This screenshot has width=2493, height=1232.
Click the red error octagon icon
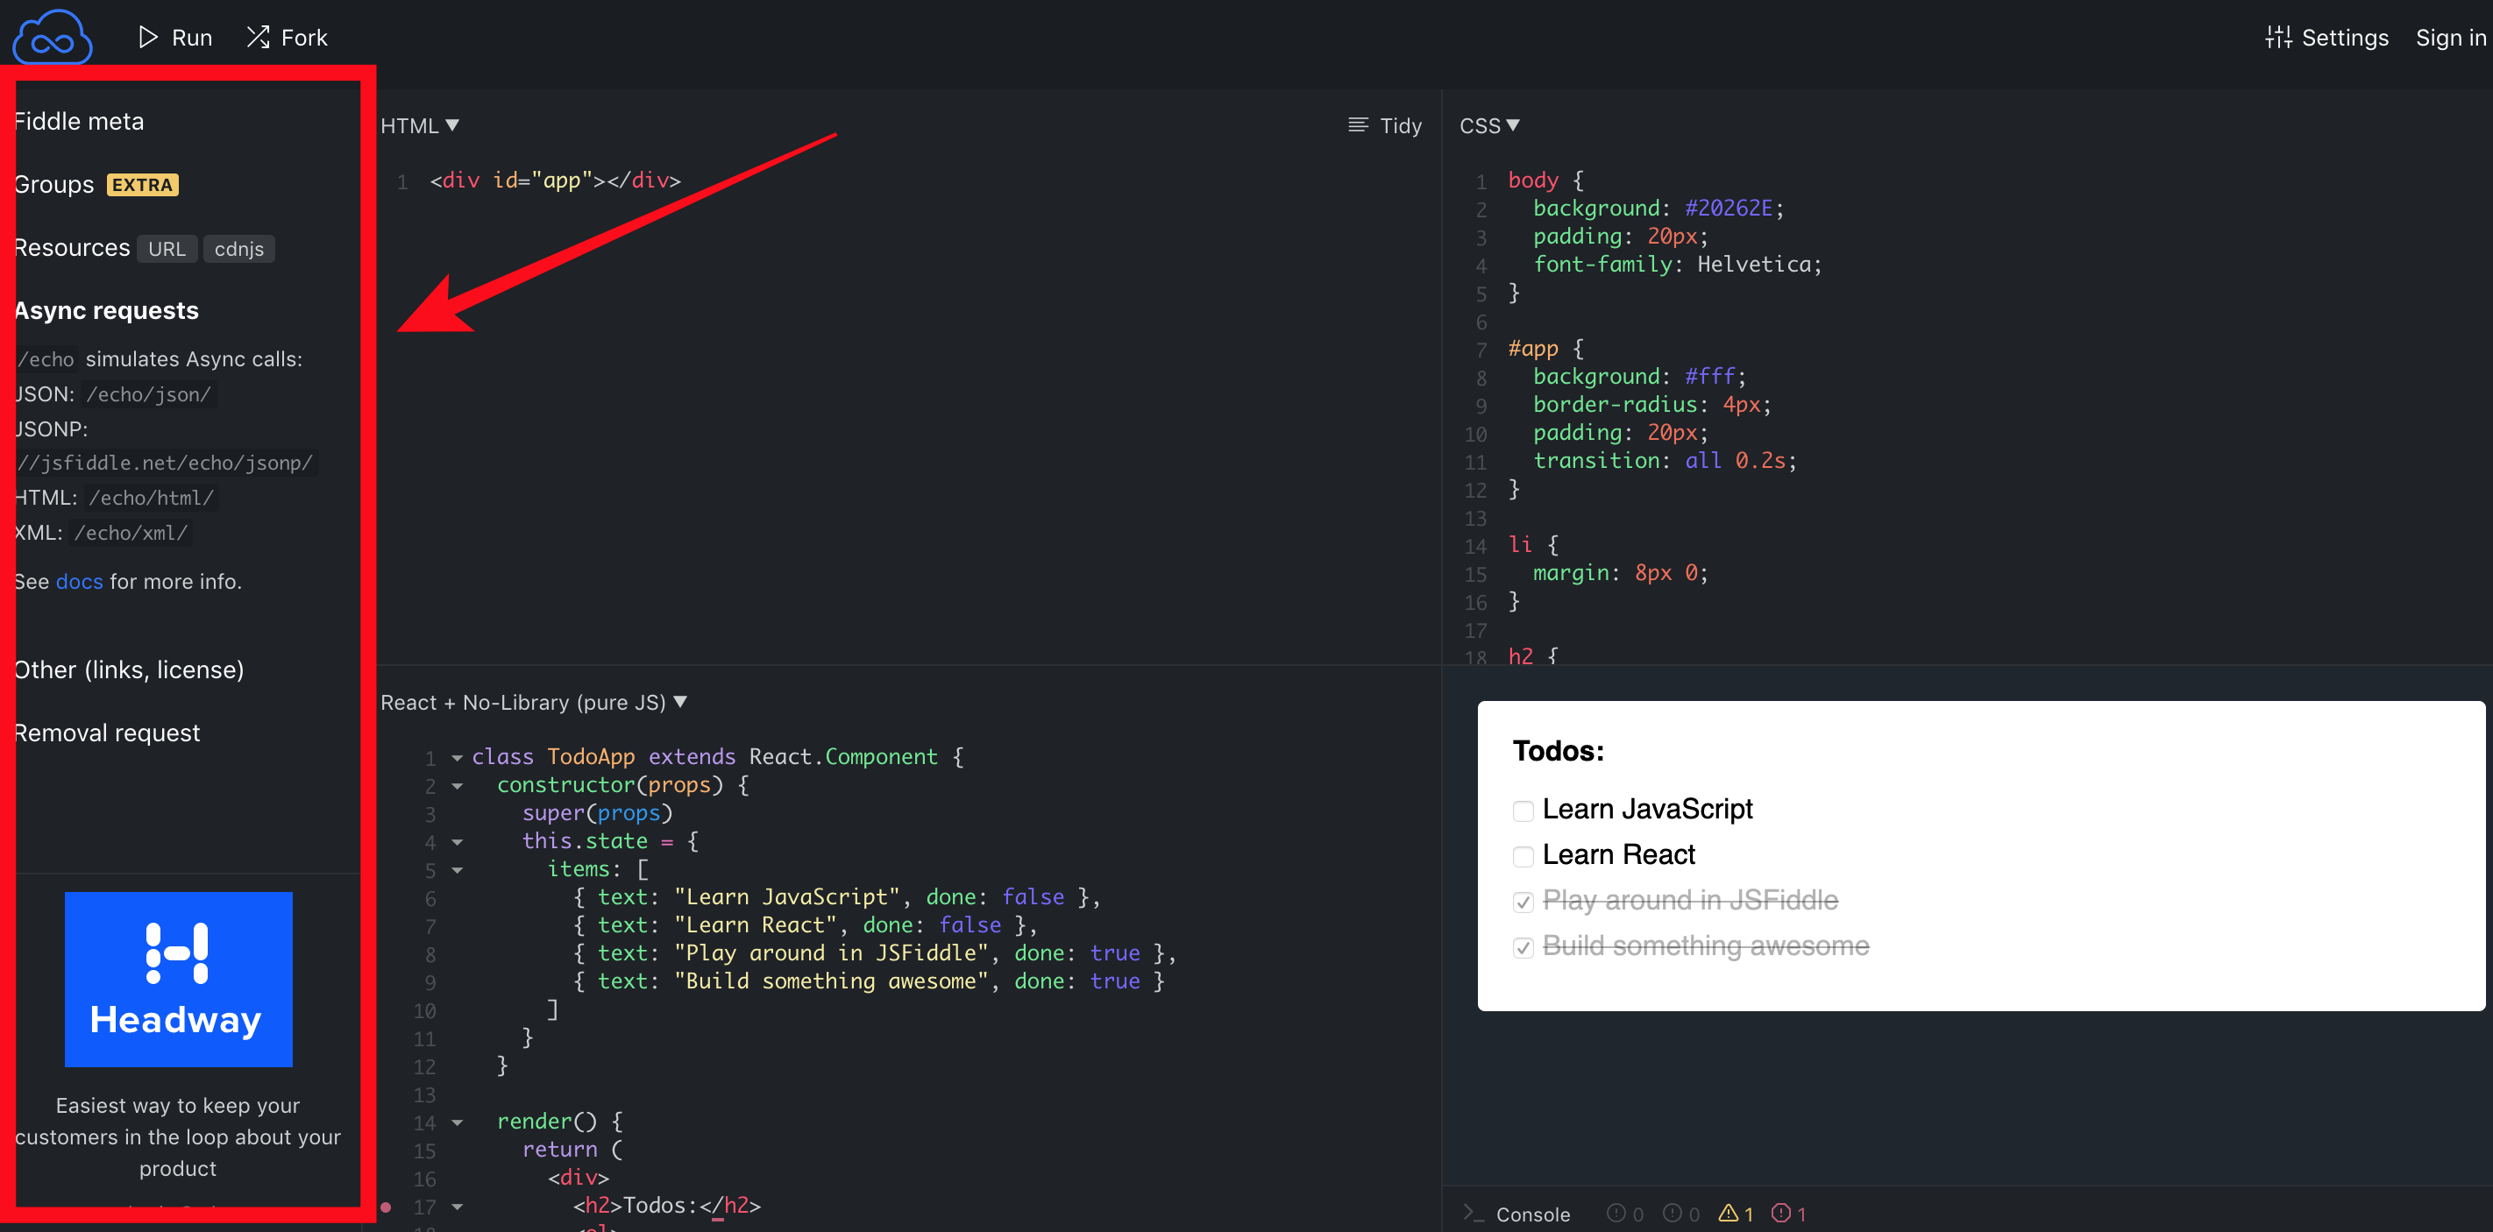tap(1780, 1213)
